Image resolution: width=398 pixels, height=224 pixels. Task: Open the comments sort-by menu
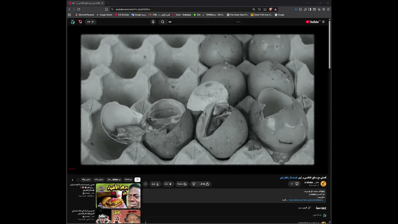[305, 208]
